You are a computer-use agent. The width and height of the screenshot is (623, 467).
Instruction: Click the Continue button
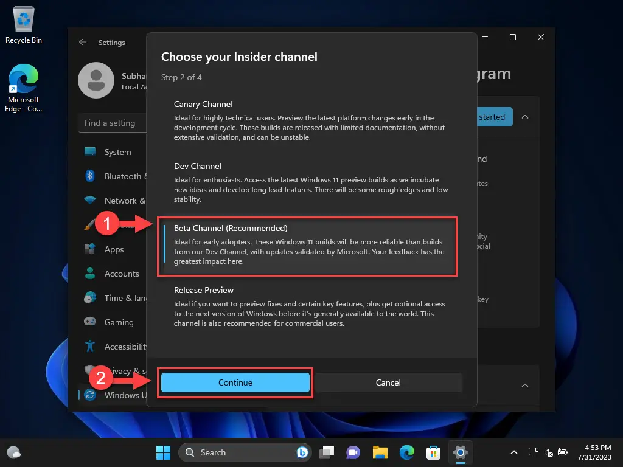[x=235, y=382]
